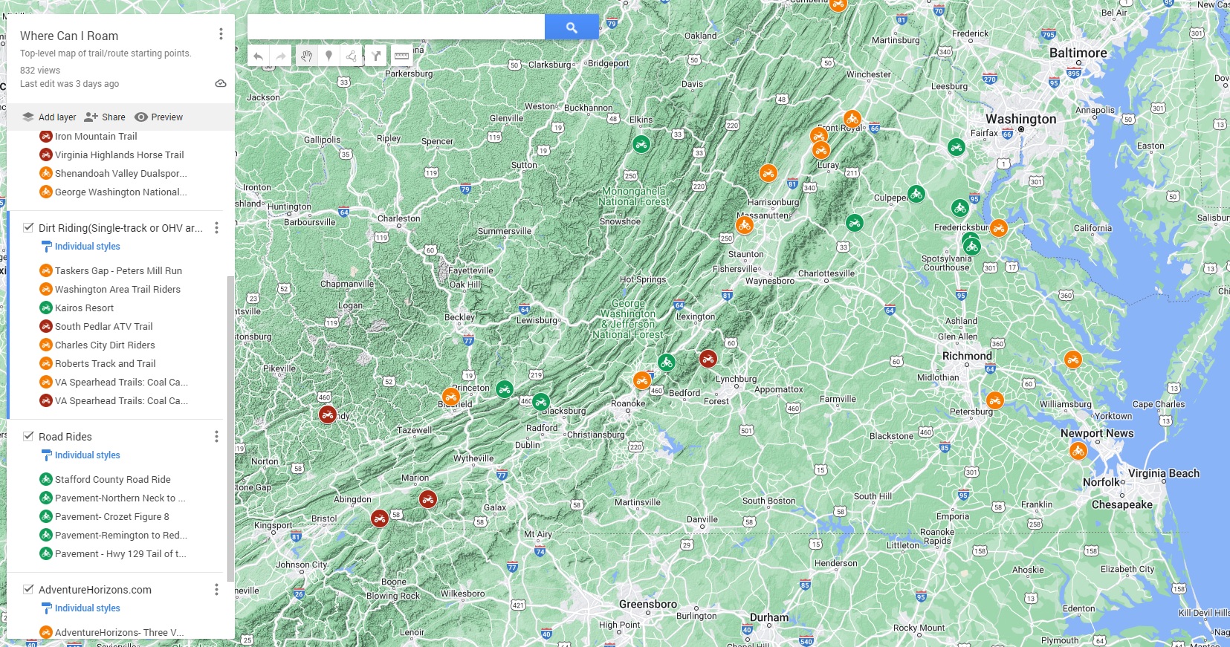This screenshot has height=647, width=1230.
Task: Click the orange marker near Petersburg
Action: pos(995,400)
